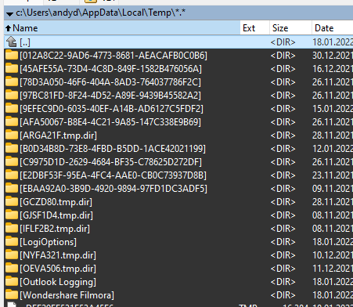Select IFLF2B2.tmp.dir folder name
Viewport: 353px width, 307px height.
[55, 229]
